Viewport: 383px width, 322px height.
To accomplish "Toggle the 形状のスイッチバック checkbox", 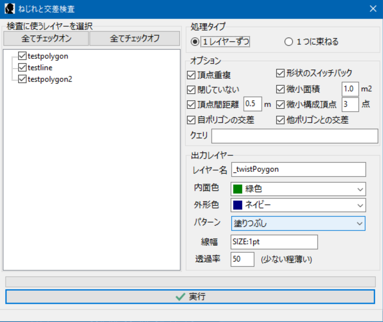I will pos(281,73).
